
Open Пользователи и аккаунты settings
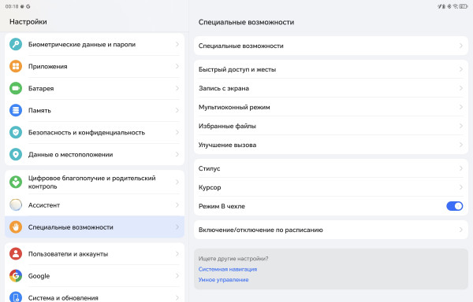tap(95, 254)
